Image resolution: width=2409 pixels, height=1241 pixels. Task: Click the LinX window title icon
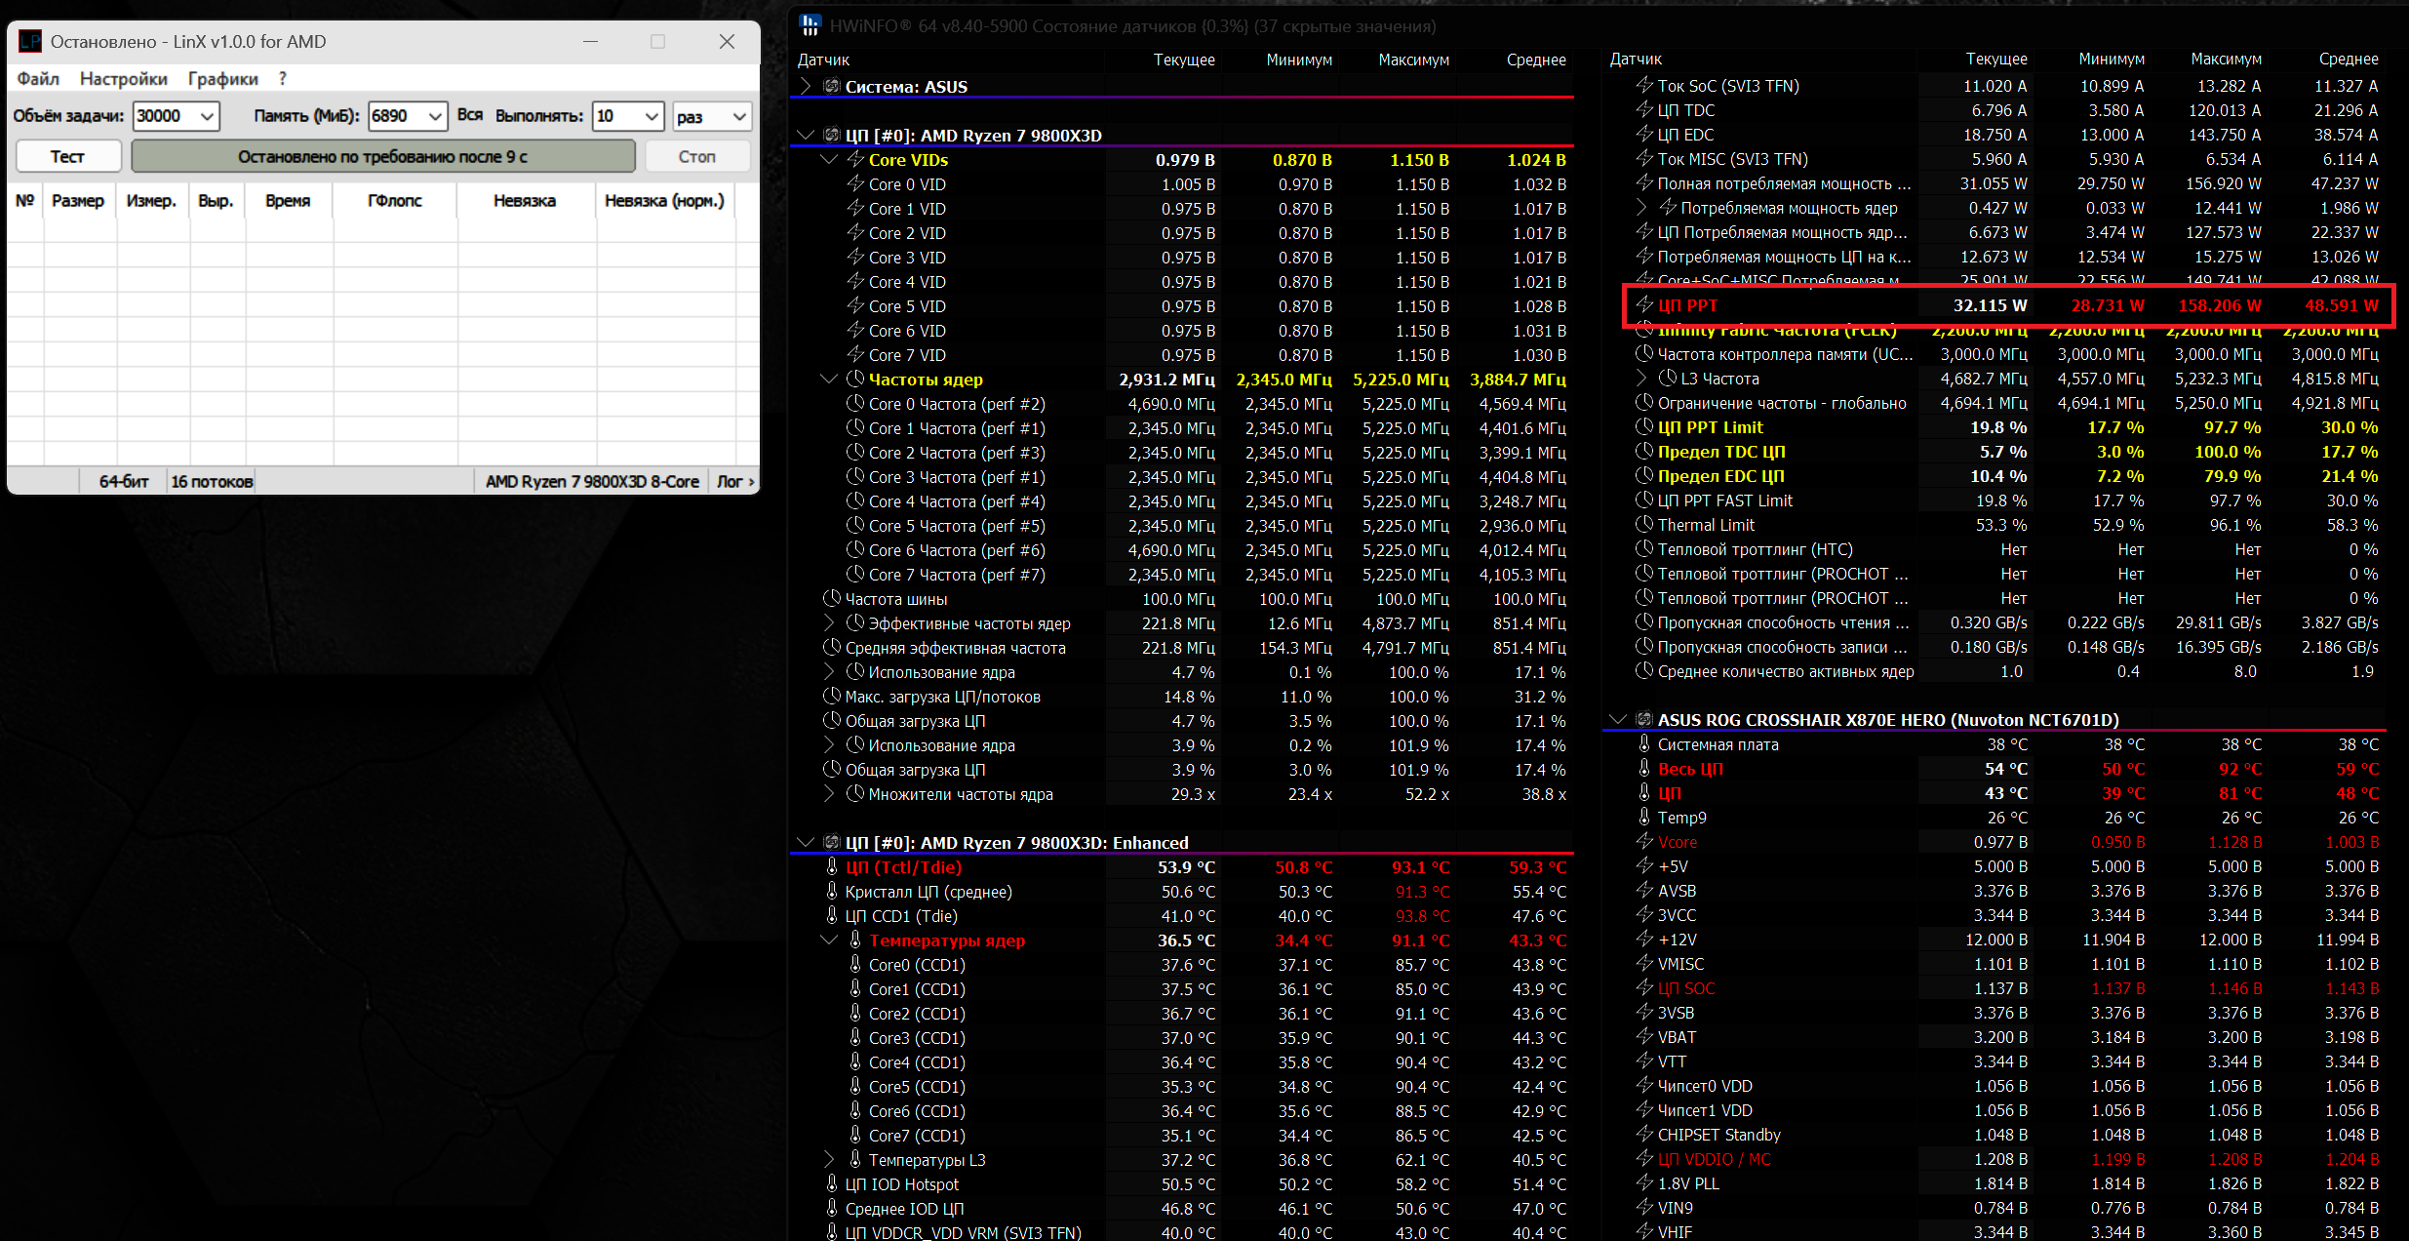click(30, 41)
